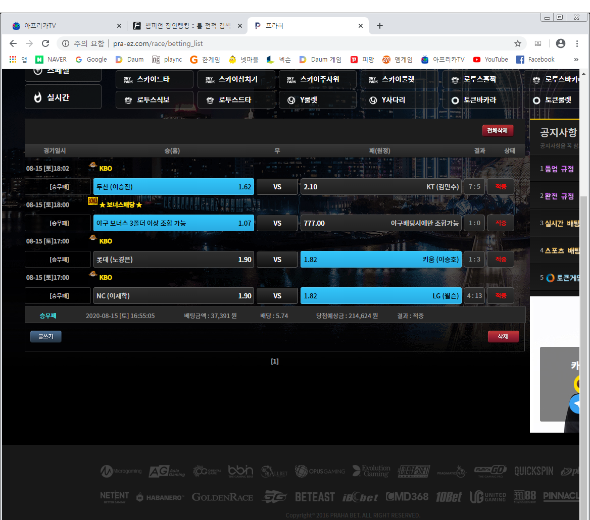Click the Apps grid icon in bookmarks bar
The width and height of the screenshot is (590, 520).
coord(13,60)
